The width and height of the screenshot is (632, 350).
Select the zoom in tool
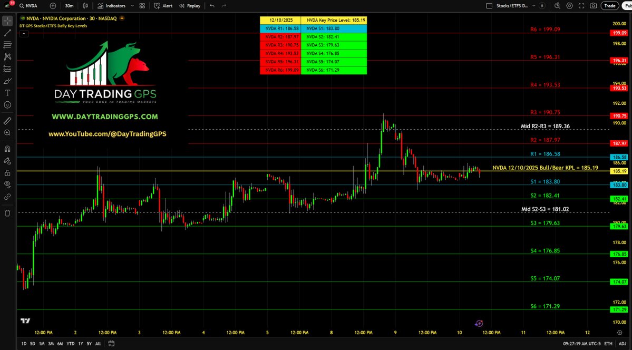(x=7, y=133)
